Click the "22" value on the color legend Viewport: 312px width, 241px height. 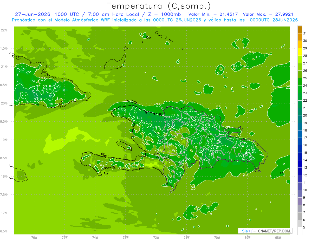(x=305, y=100)
